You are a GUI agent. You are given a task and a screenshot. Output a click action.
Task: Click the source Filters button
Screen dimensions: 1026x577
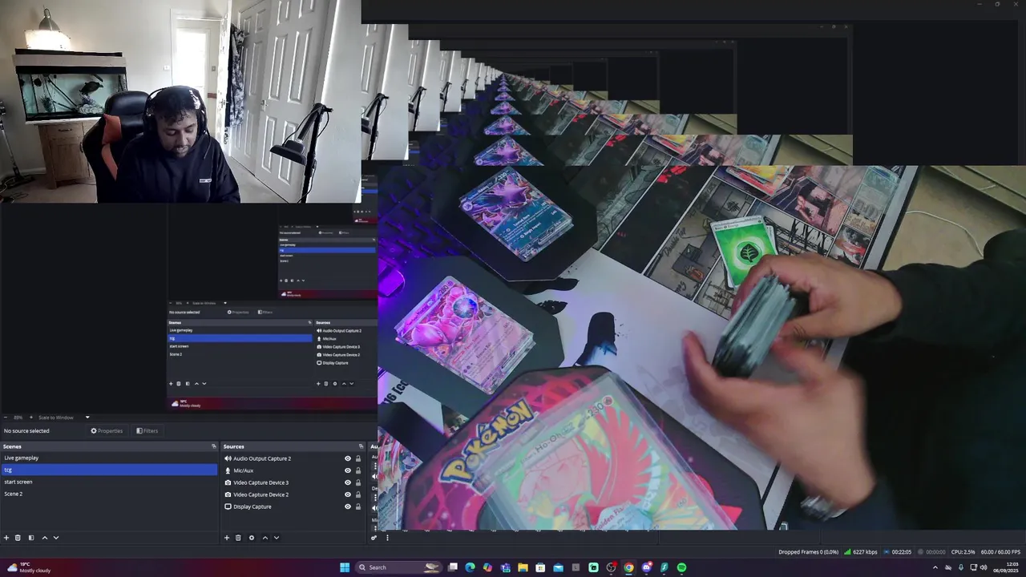147,430
